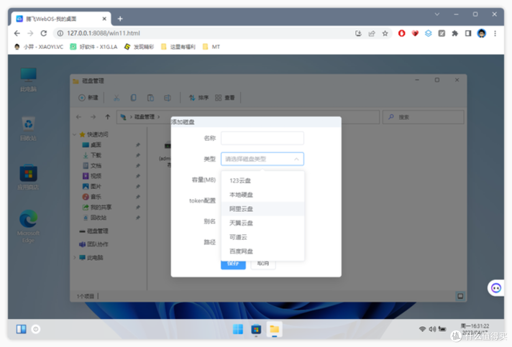Go forward in file manager navigation
The height and width of the screenshot is (347, 512).
93,117
